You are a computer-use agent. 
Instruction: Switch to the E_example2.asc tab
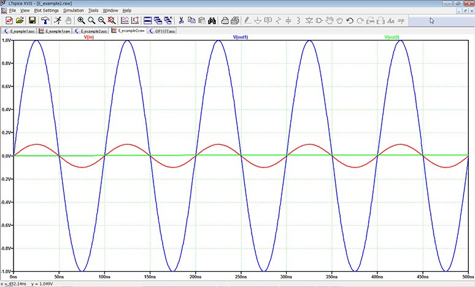(x=90, y=30)
